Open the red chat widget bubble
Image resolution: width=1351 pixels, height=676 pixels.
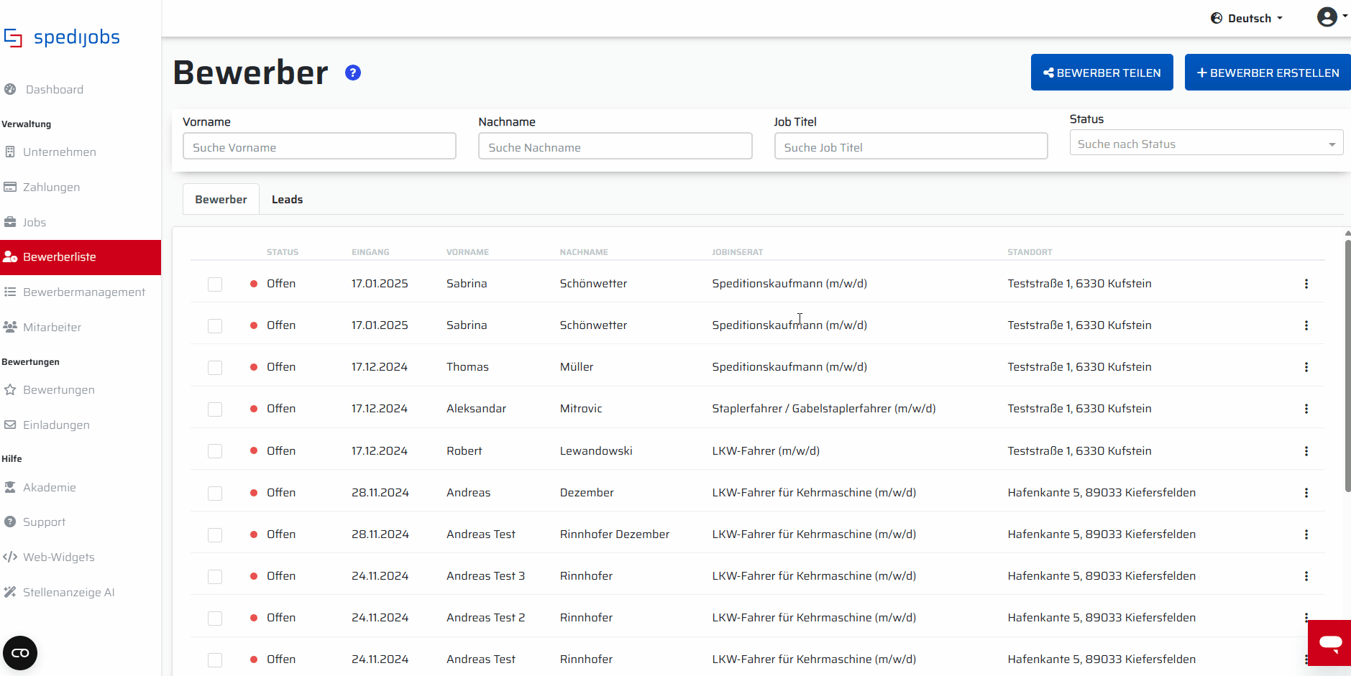coord(1330,642)
